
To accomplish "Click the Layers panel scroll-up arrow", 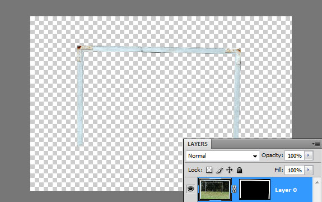I will 317,182.
